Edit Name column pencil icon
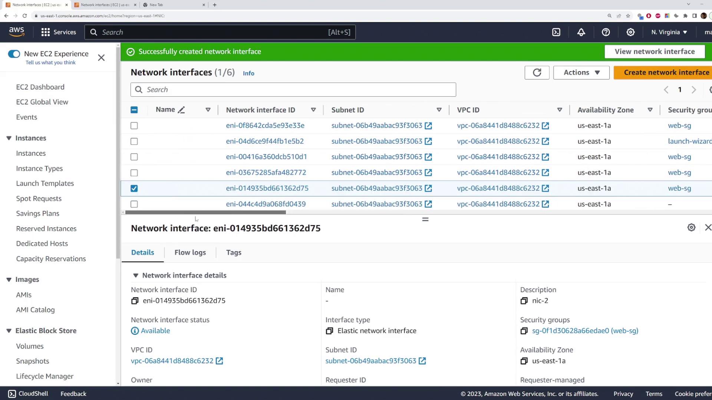 [x=181, y=110]
